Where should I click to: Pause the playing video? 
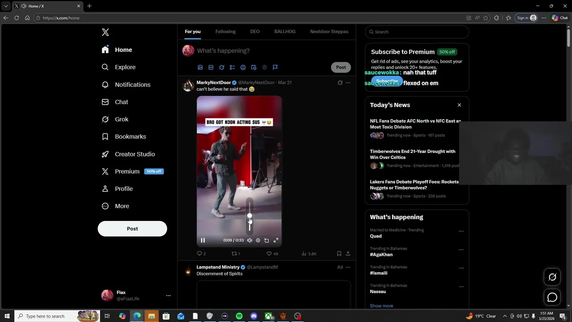[203, 240]
